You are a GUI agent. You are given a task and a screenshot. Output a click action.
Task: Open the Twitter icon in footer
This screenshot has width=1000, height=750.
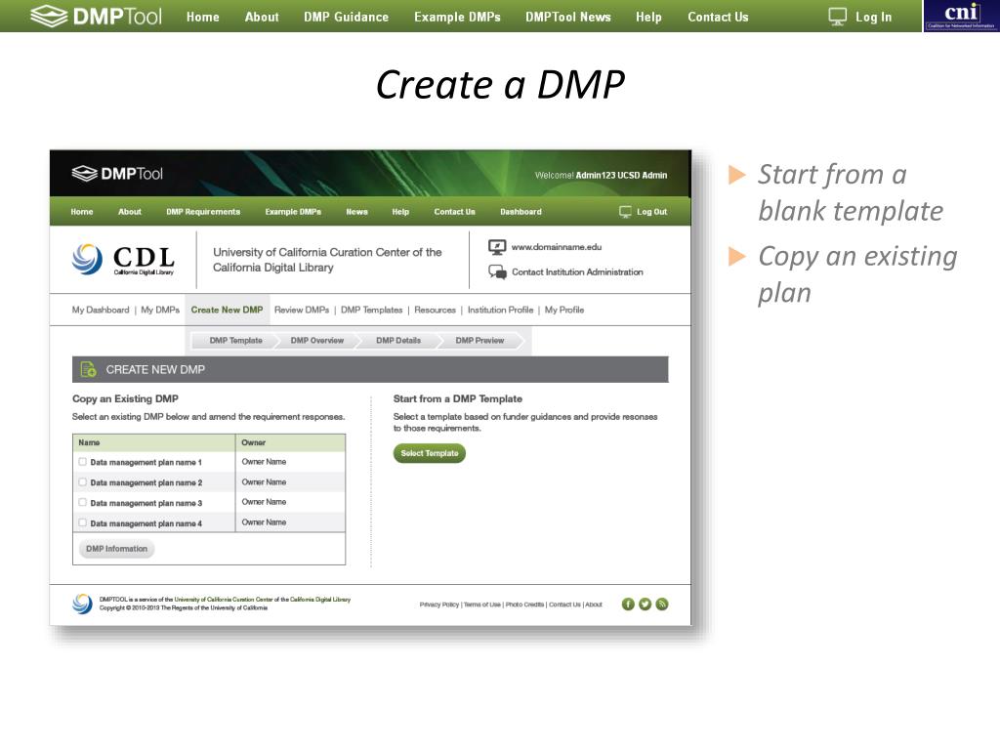pos(645,604)
